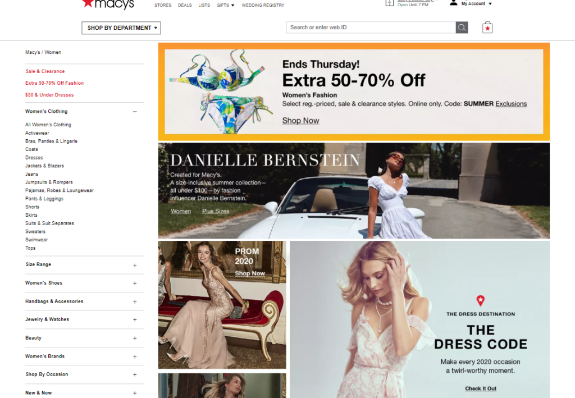The image size is (575, 398).
Task: Browse the Jeans category
Action: tap(32, 173)
